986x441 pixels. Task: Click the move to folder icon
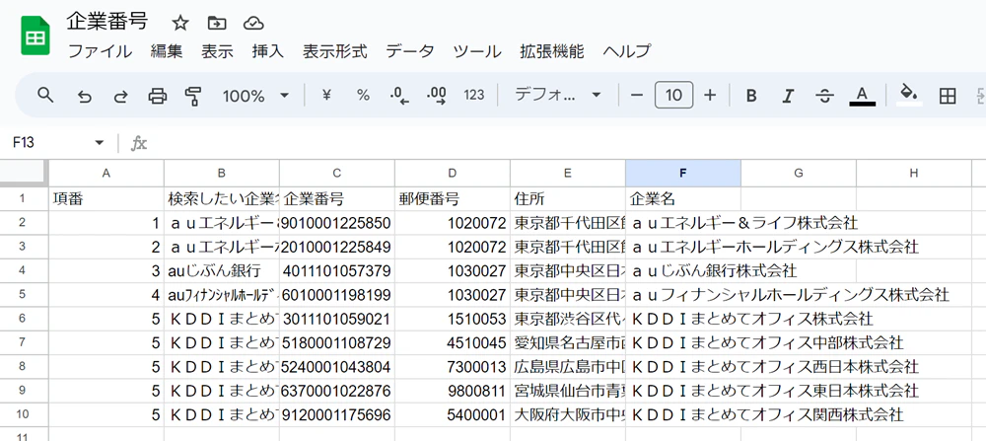coord(217,24)
